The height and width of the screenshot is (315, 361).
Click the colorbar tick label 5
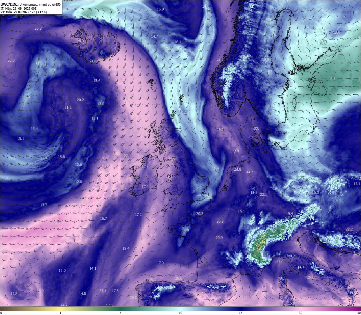120,313
